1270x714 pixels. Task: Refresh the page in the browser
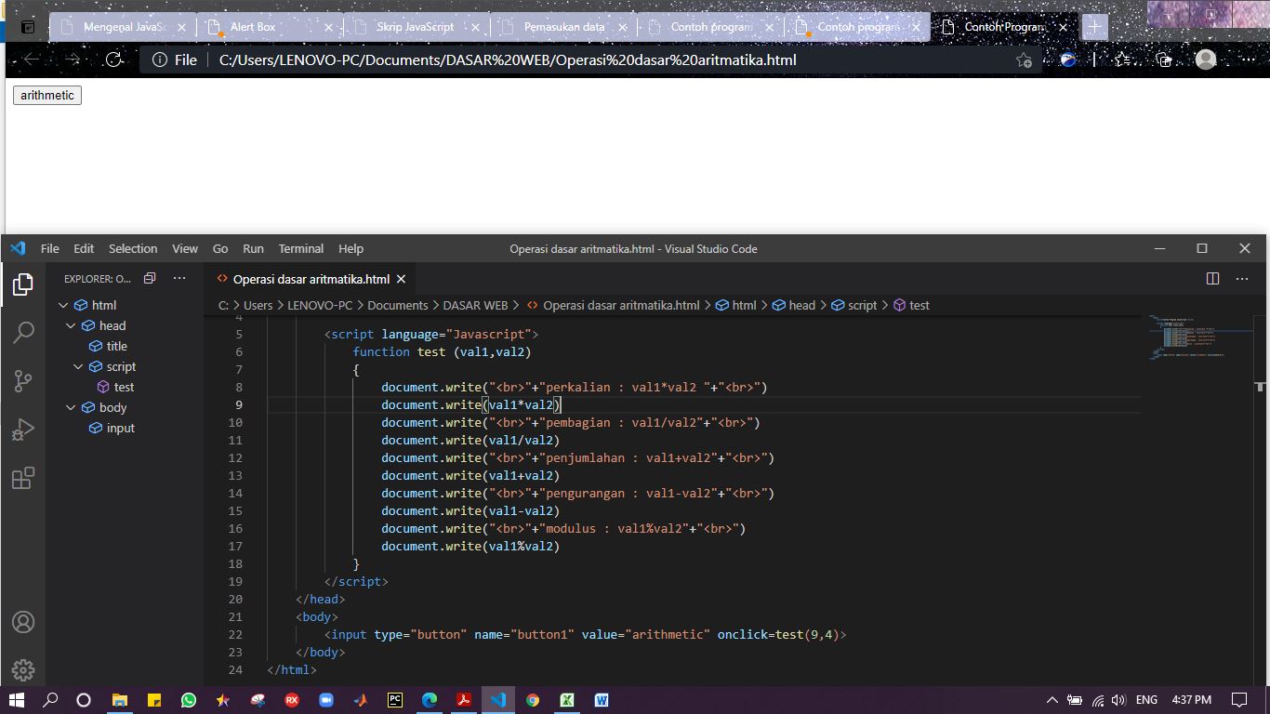click(x=113, y=59)
